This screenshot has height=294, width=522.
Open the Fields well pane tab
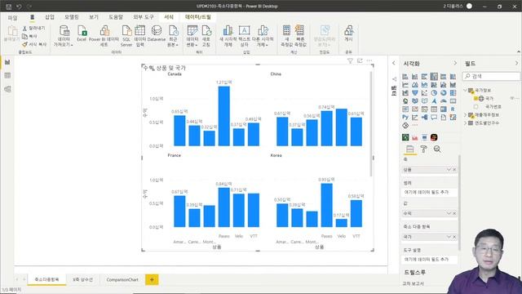(x=409, y=149)
